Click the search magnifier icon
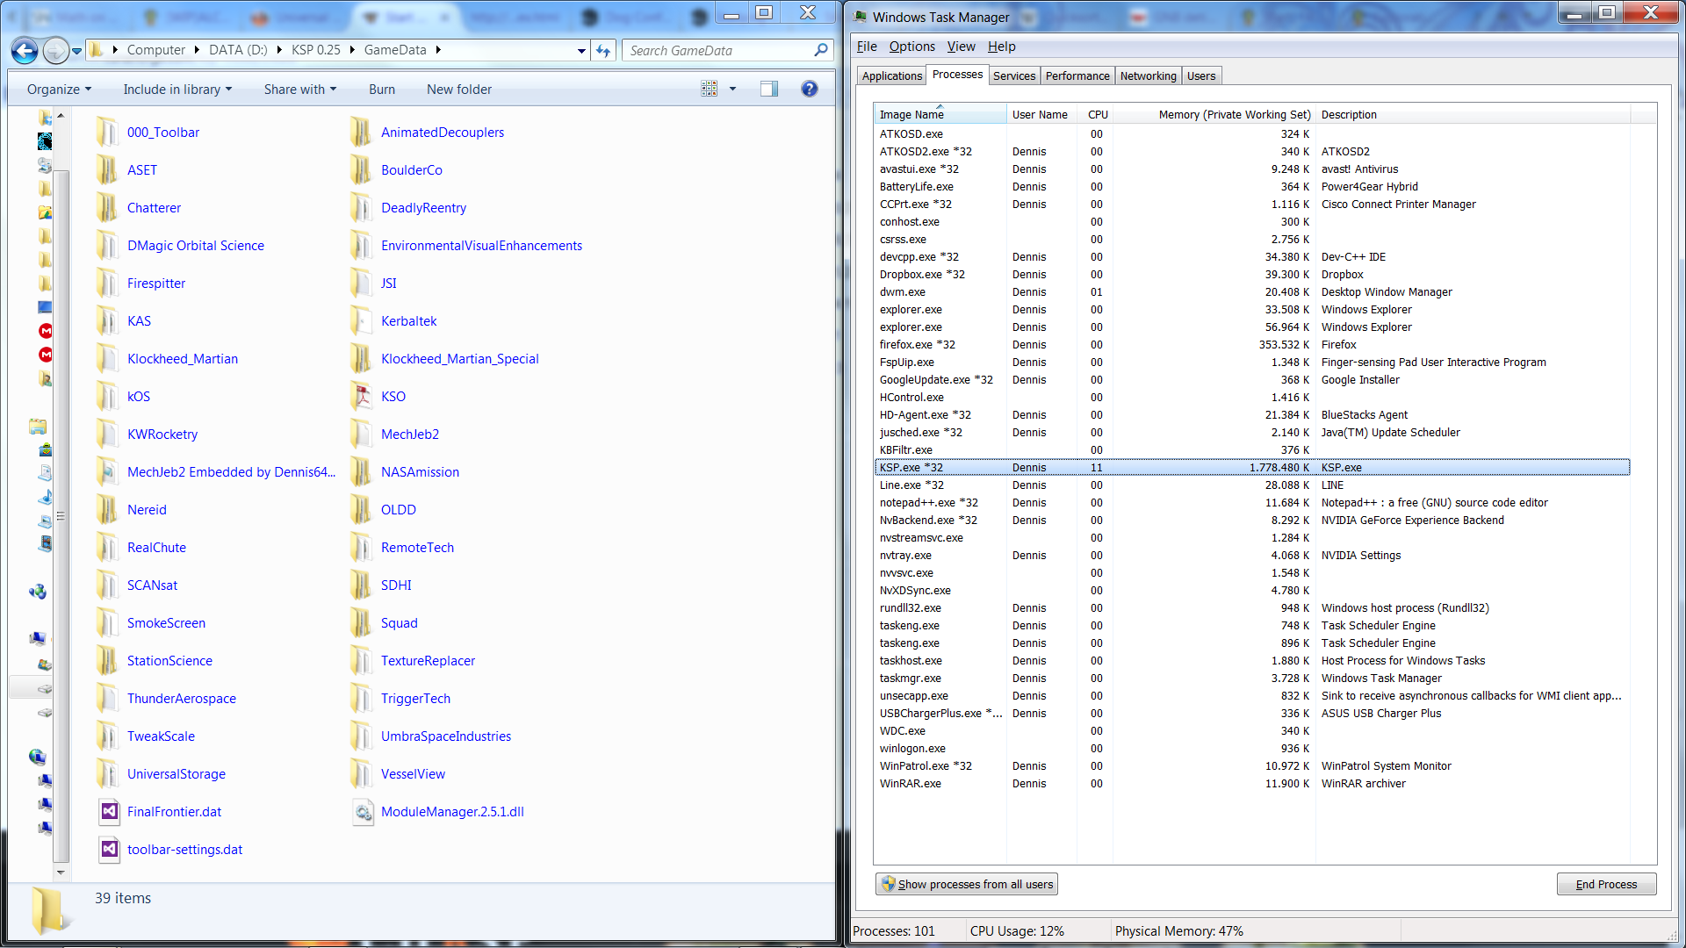 (821, 51)
